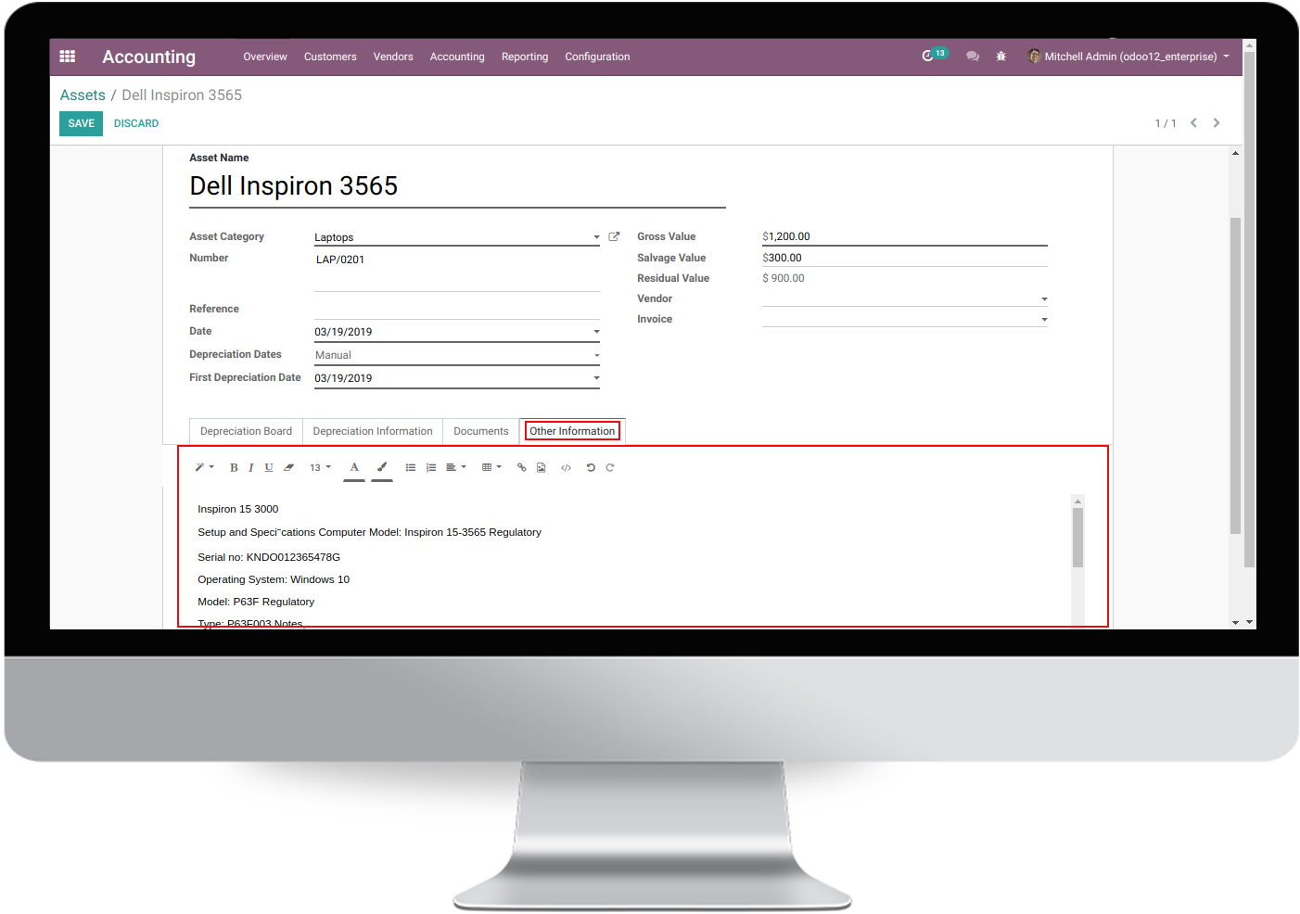Edit the Salvage Value field

pyautogui.click(x=905, y=259)
